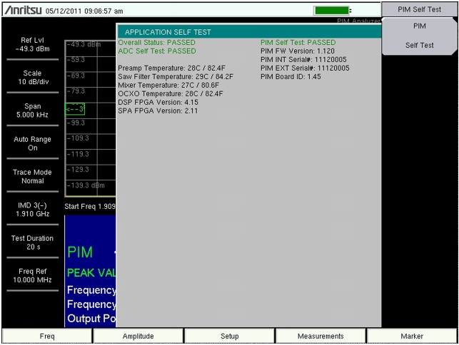Click OCXO Temperature 28C / 82.4F line
This screenshot has width=459, height=345.
(171, 93)
